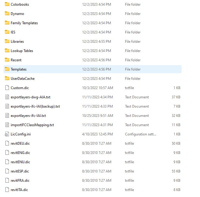Select the LicConfig.ini gear icon
The height and width of the screenshot is (197, 200).
point(7,134)
